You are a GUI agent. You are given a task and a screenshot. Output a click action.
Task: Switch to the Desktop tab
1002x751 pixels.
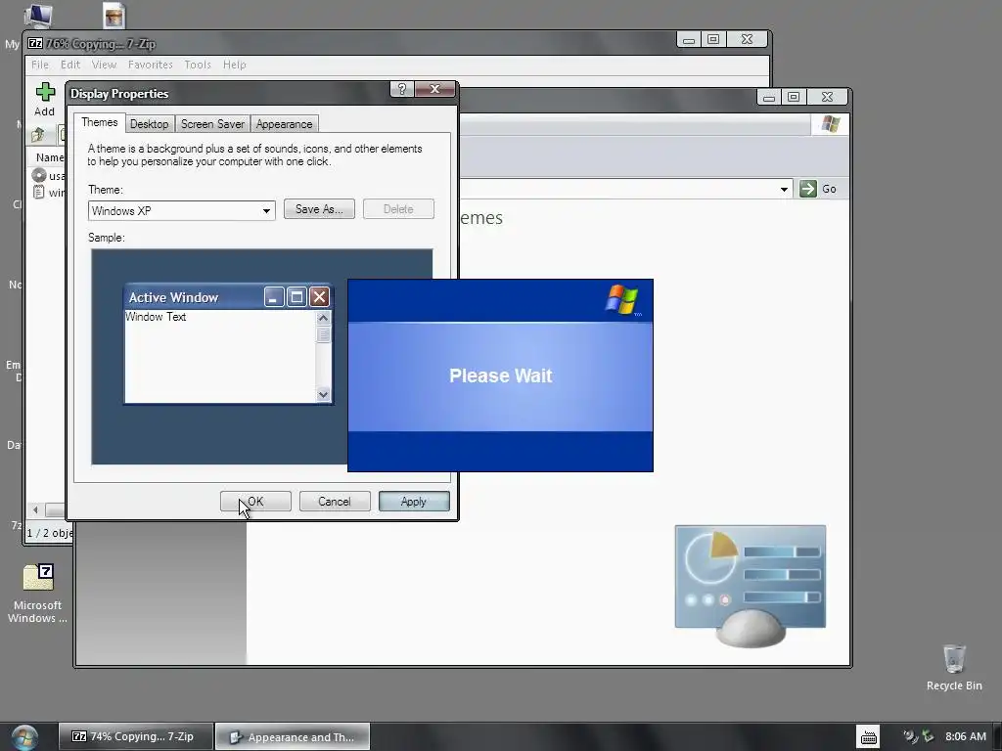[x=150, y=124]
